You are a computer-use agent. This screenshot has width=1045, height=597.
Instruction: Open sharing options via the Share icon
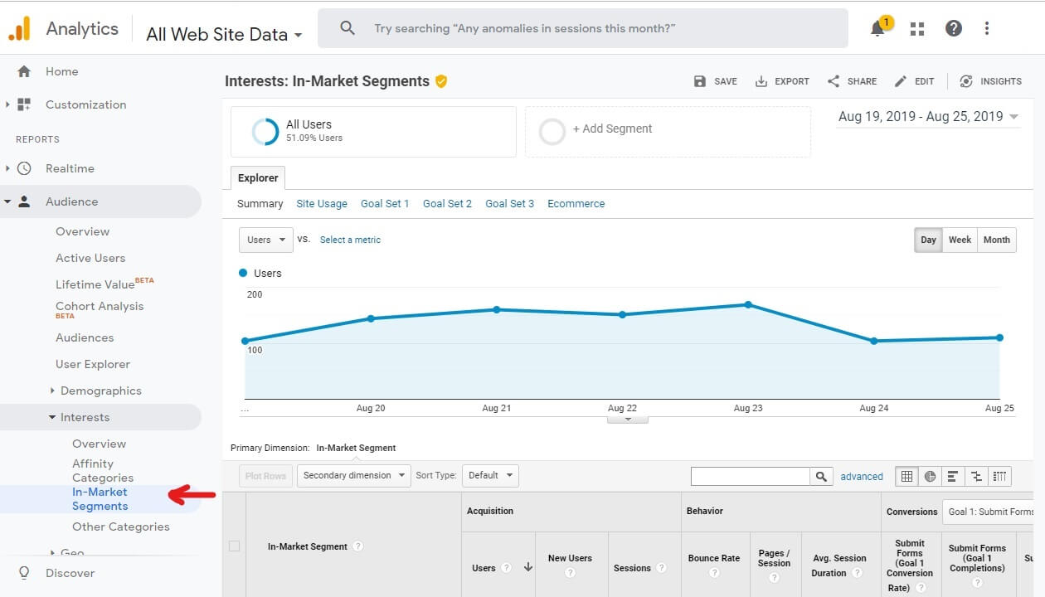point(851,81)
